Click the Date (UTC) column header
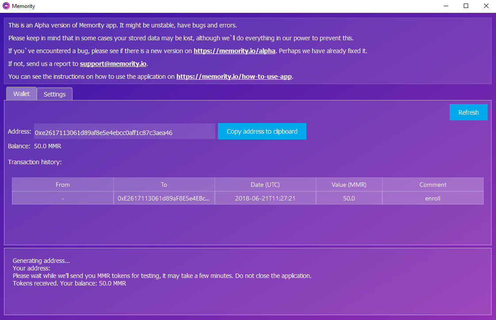The image size is (496, 320). click(x=265, y=185)
